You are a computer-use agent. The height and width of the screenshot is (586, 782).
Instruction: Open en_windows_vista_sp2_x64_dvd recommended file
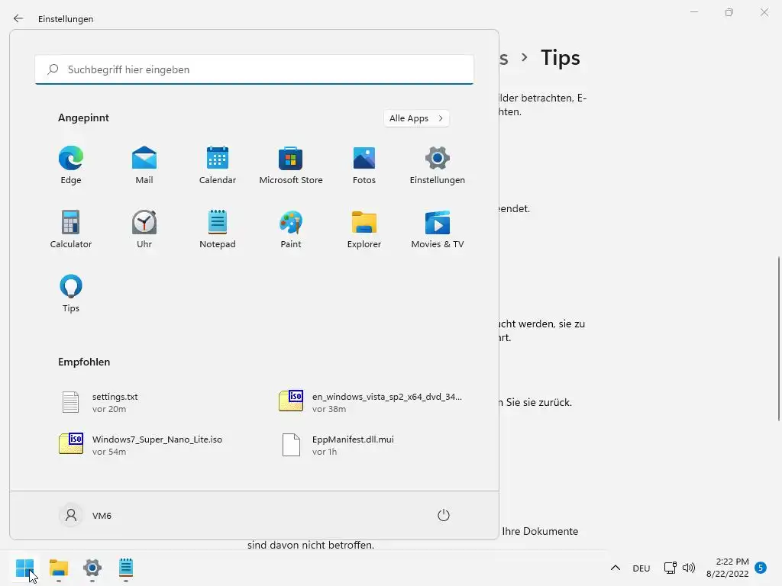click(372, 402)
